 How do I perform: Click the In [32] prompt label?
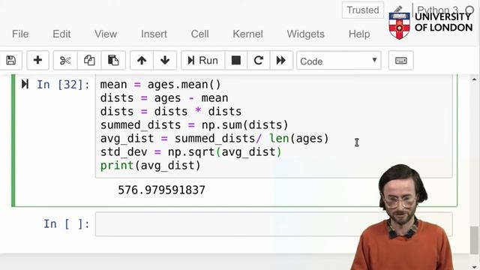tap(63, 85)
